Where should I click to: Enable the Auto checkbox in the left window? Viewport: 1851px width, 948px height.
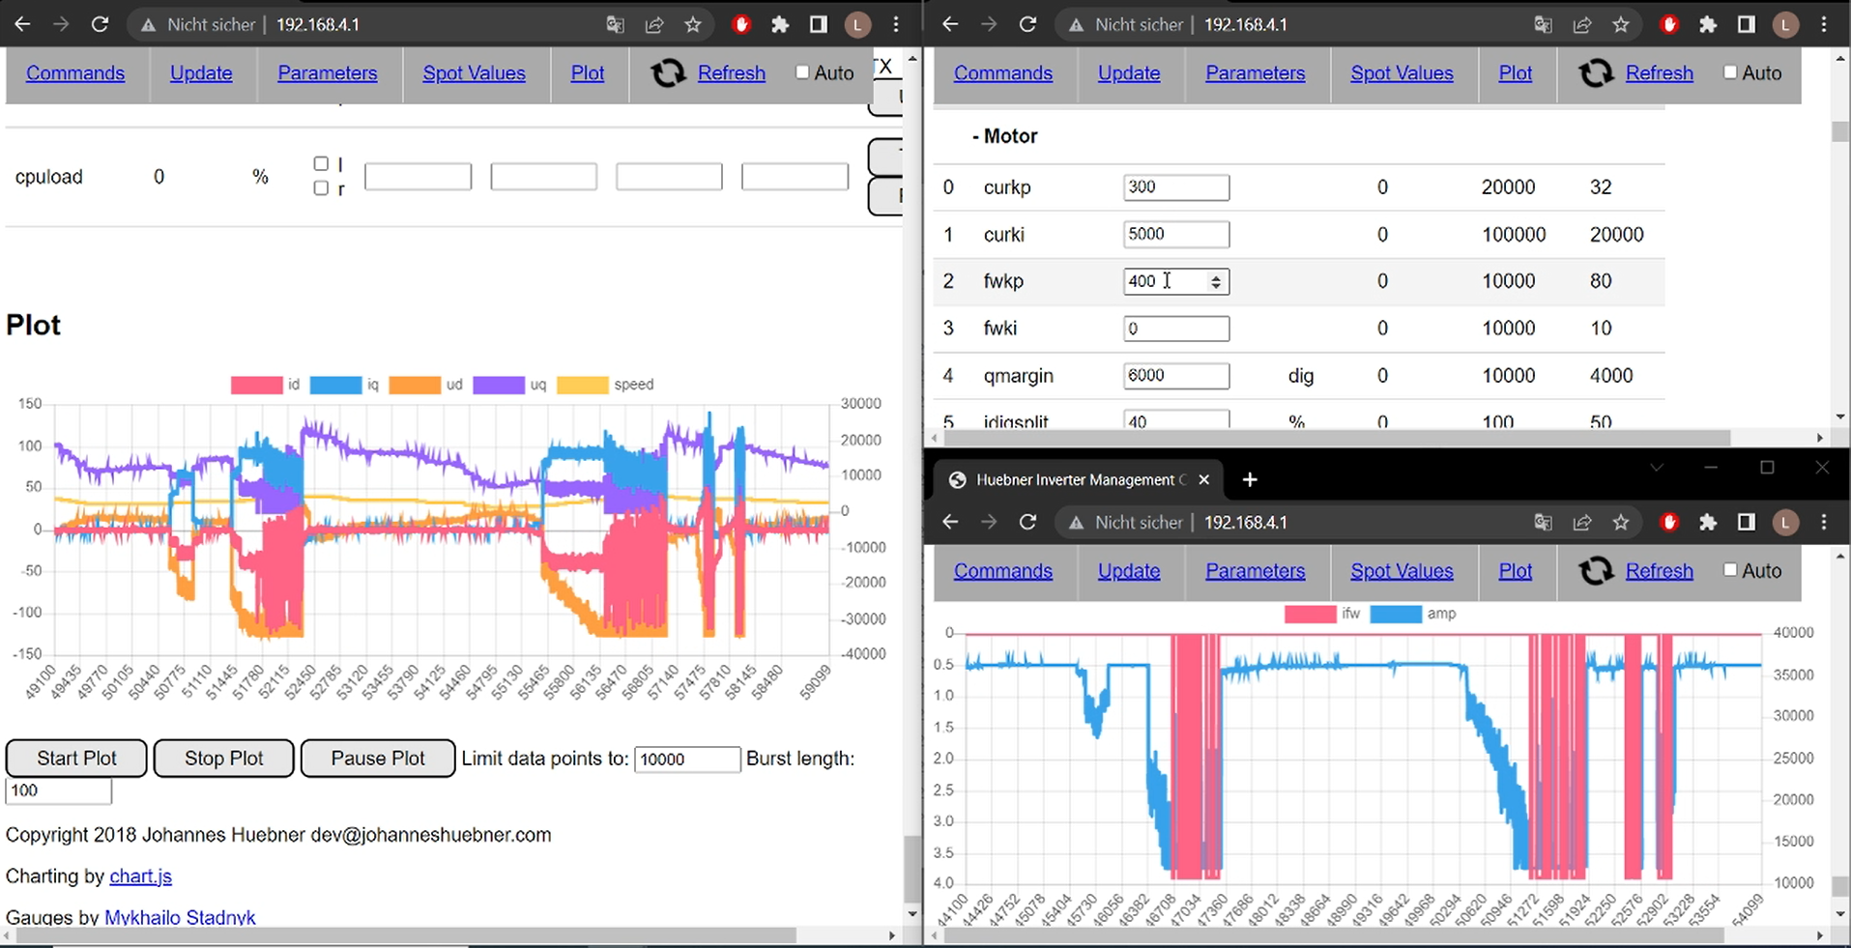pyautogui.click(x=802, y=72)
